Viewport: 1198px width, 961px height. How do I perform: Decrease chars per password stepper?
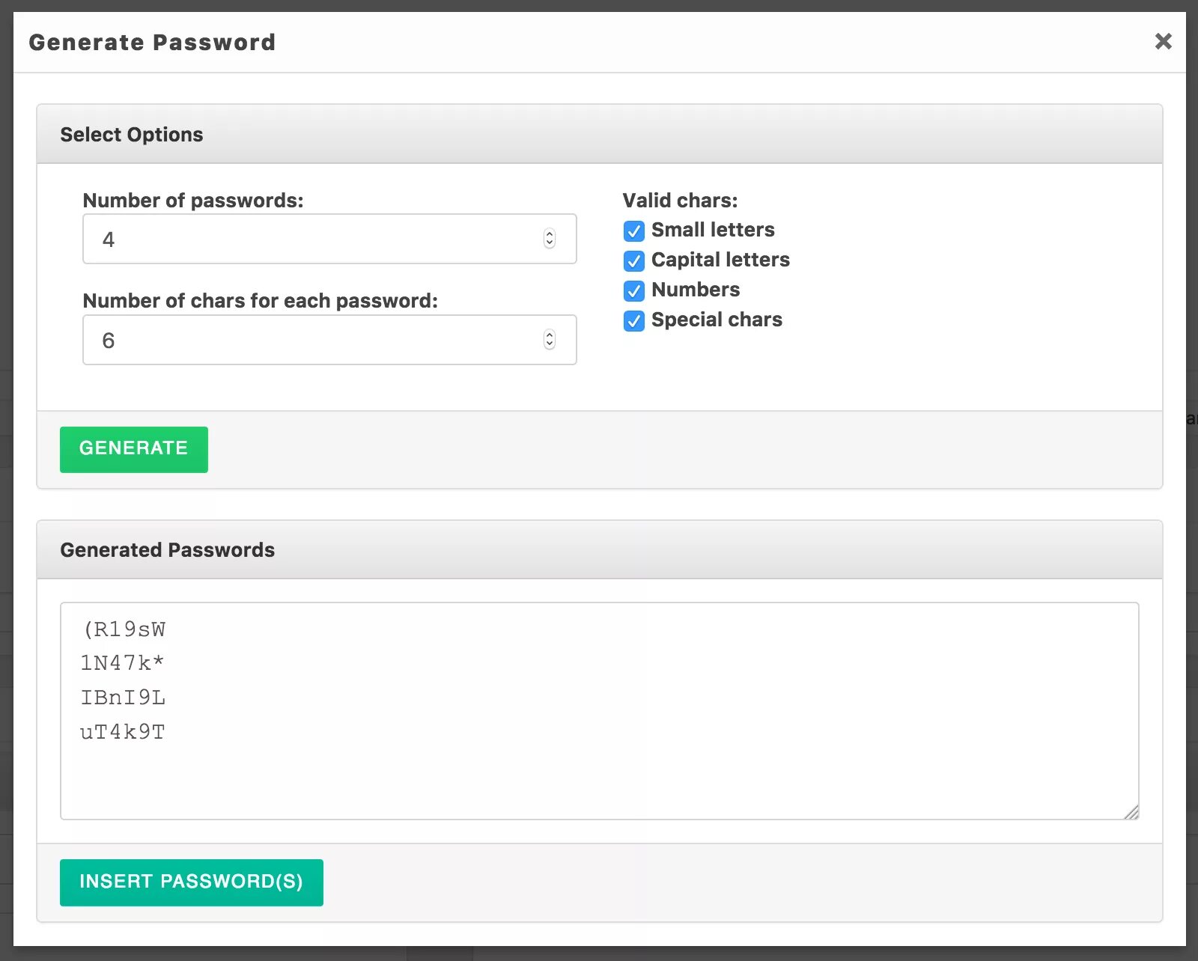(x=550, y=345)
